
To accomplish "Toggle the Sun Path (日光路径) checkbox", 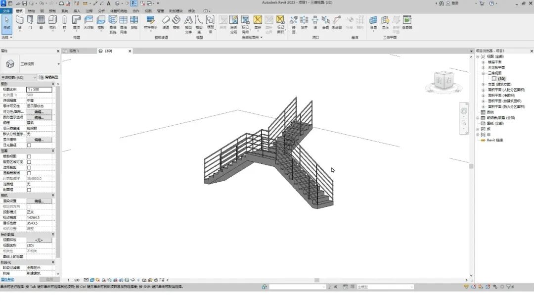I will click(x=29, y=146).
